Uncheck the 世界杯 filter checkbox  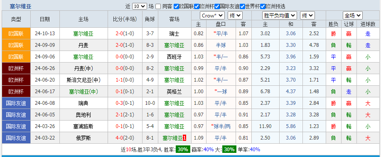(243, 7)
